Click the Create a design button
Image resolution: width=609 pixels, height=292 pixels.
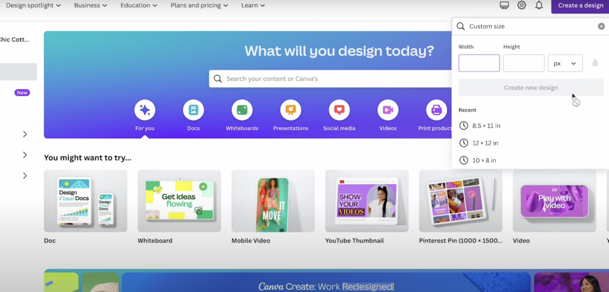[580, 6]
